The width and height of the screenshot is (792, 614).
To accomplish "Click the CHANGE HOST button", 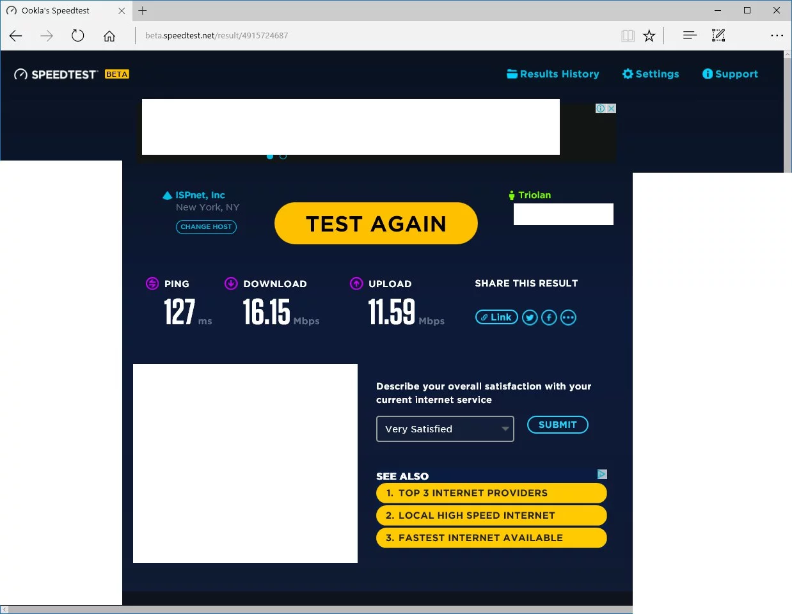I will pos(206,227).
